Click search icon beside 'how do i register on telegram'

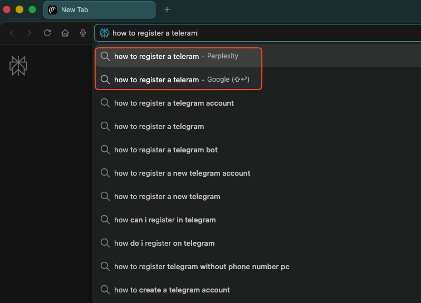[x=105, y=243]
